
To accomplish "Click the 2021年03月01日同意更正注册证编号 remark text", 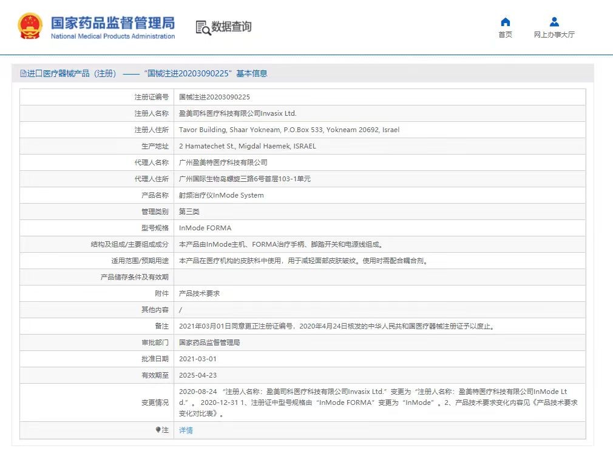I will (x=337, y=326).
